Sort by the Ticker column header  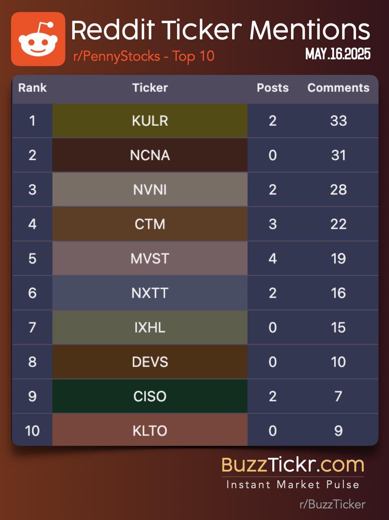click(150, 88)
